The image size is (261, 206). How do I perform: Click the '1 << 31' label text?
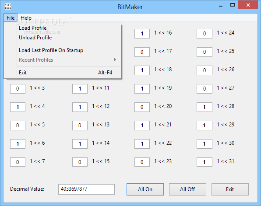[x=226, y=161]
